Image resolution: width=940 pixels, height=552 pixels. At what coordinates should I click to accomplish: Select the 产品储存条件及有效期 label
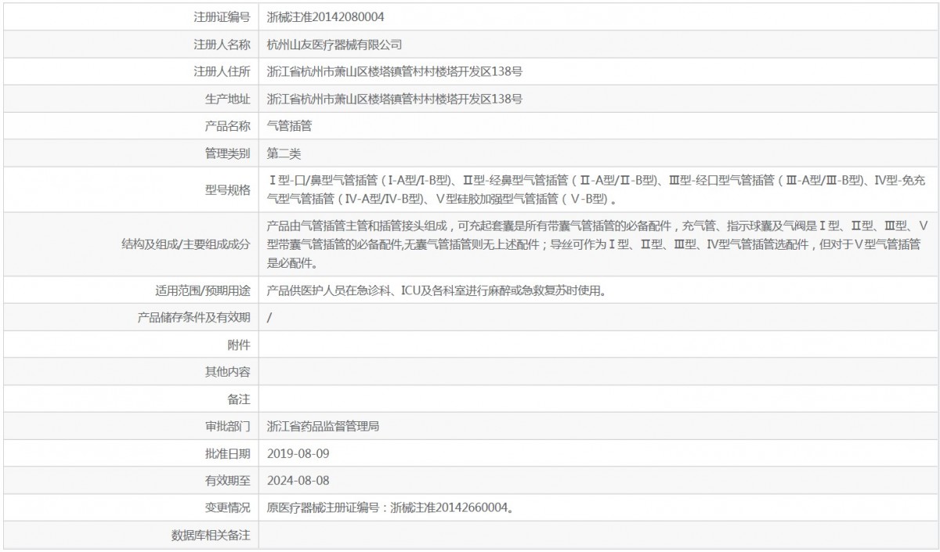tap(194, 317)
